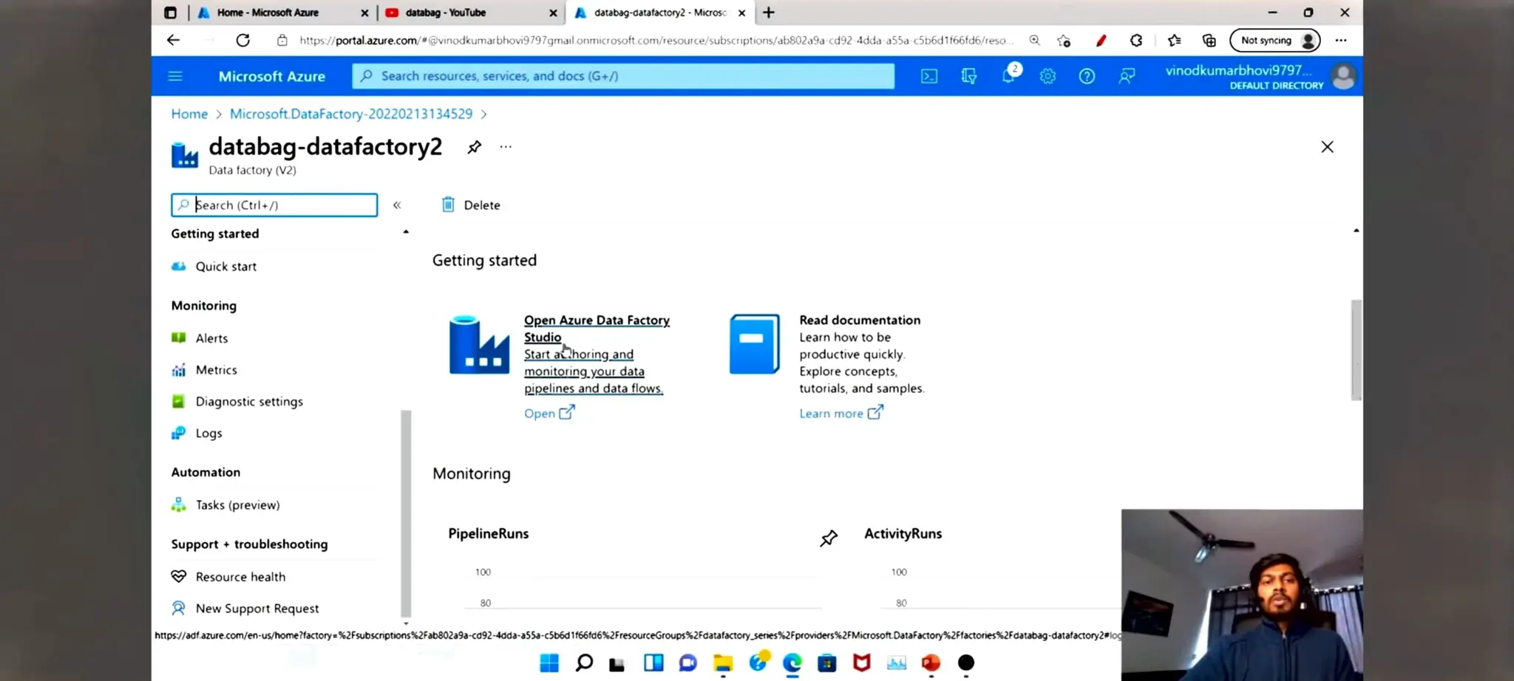1514x681 pixels.
Task: Click the left menu scrollbar
Action: coord(406,513)
